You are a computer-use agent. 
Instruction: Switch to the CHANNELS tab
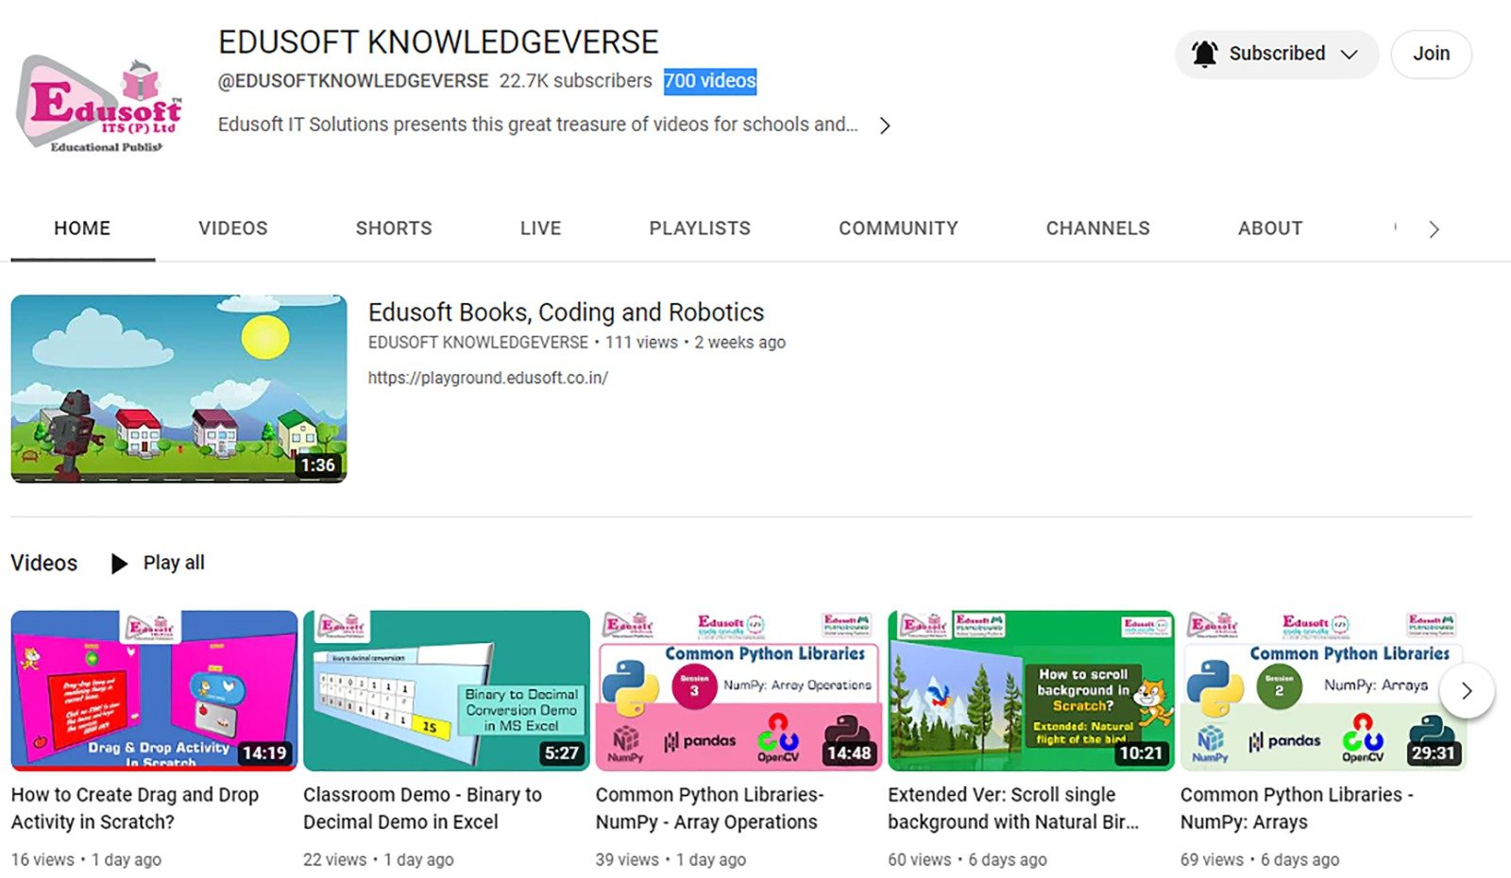point(1097,228)
